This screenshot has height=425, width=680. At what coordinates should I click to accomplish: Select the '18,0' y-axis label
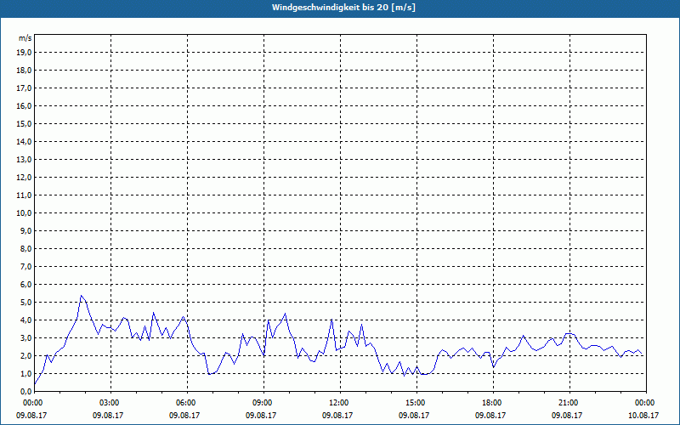point(24,71)
